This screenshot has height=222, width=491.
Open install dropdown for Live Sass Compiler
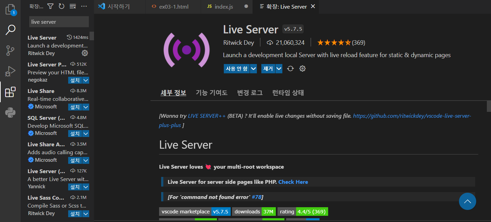click(86, 214)
